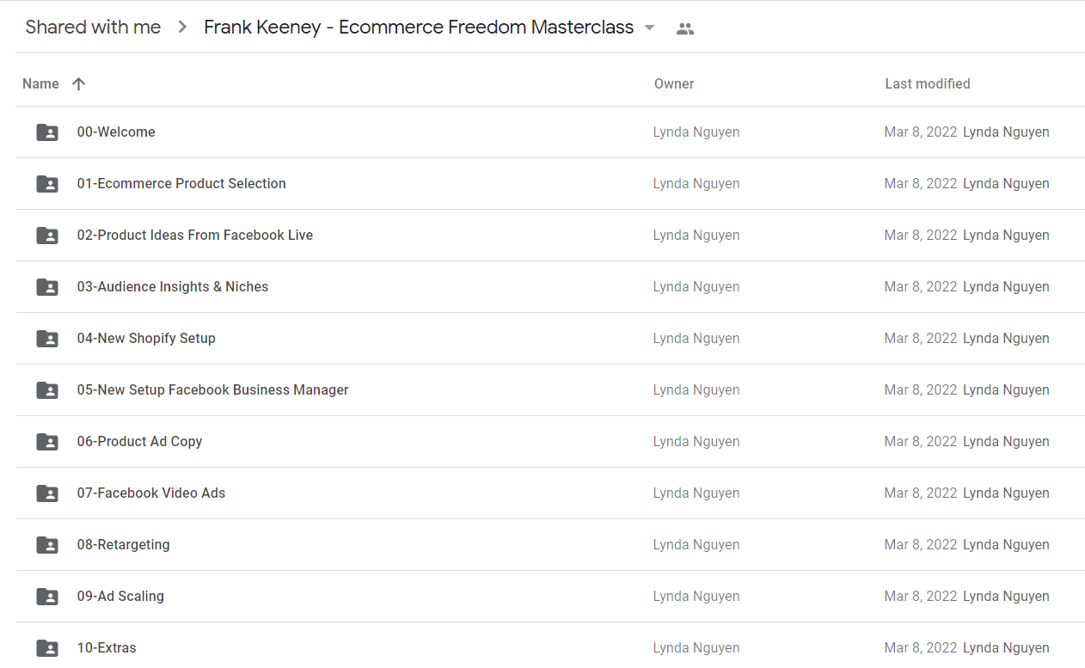Sort files by Name column header
1085x668 pixels.
[40, 83]
